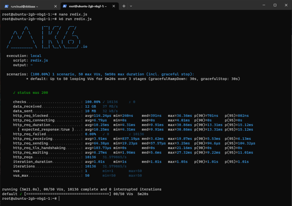This screenshot has width=292, height=206.
Task: Close the terminal window
Action: [x=286, y=5]
